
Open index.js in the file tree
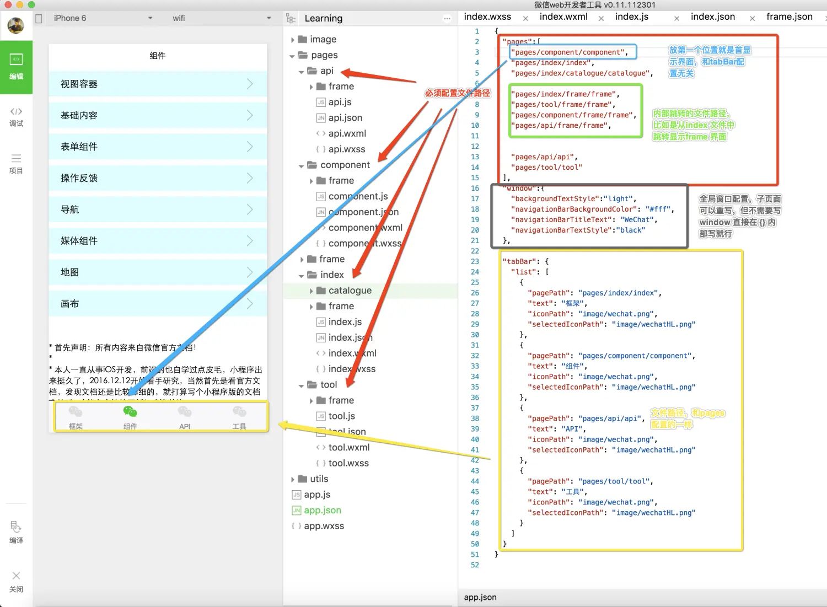point(345,322)
